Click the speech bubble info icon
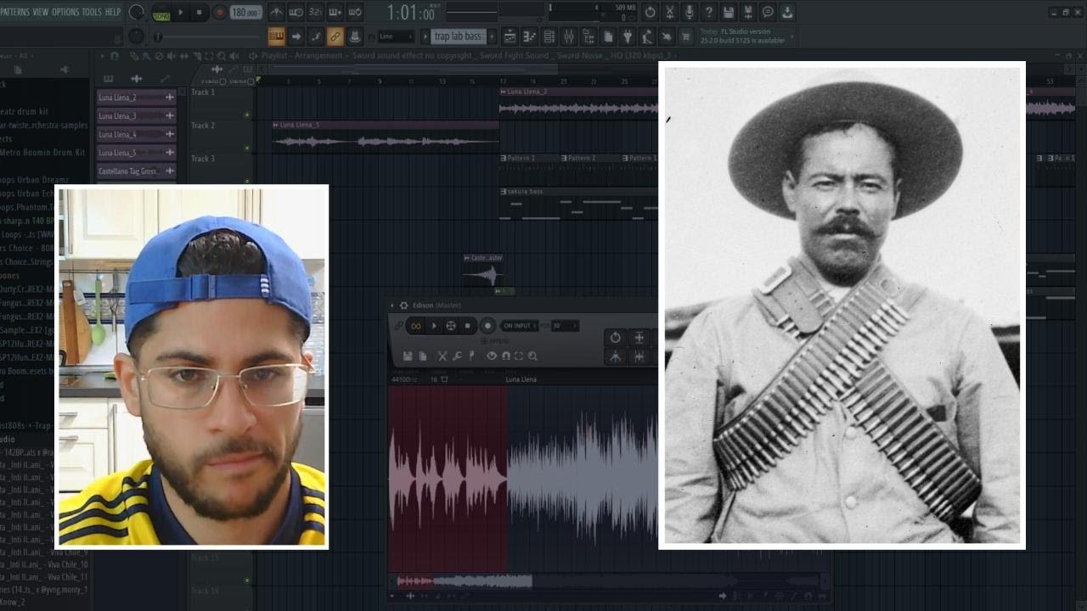The width and height of the screenshot is (1087, 611). pyautogui.click(x=768, y=13)
